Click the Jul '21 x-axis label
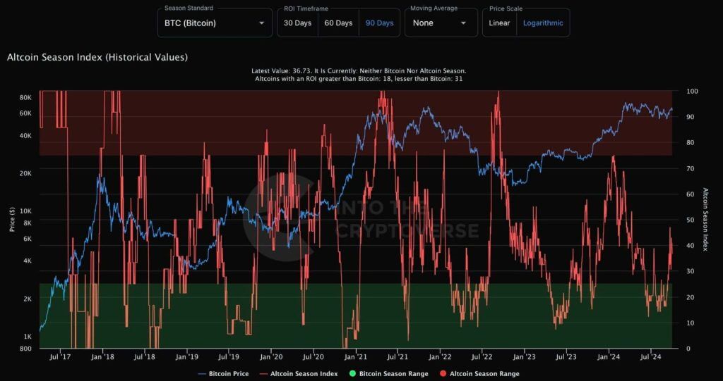 pyautogui.click(x=398, y=356)
